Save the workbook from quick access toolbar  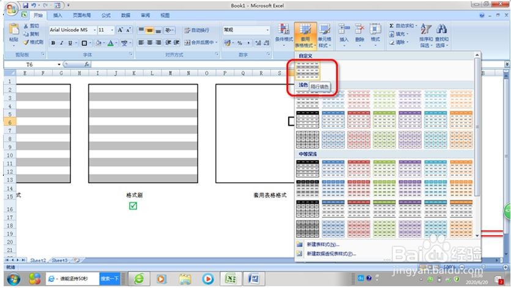(x=26, y=6)
